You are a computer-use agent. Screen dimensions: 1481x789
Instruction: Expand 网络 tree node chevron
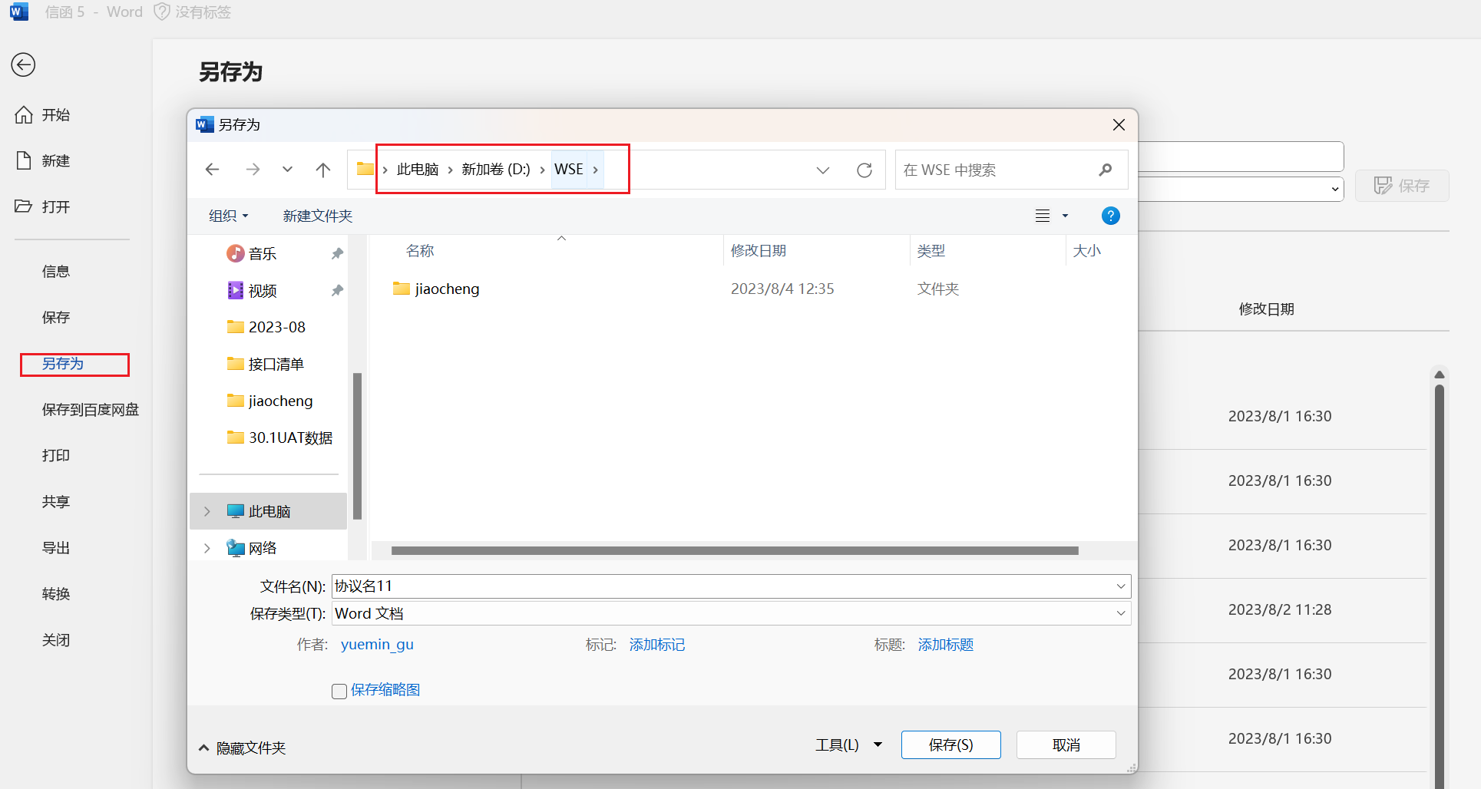pyautogui.click(x=207, y=548)
